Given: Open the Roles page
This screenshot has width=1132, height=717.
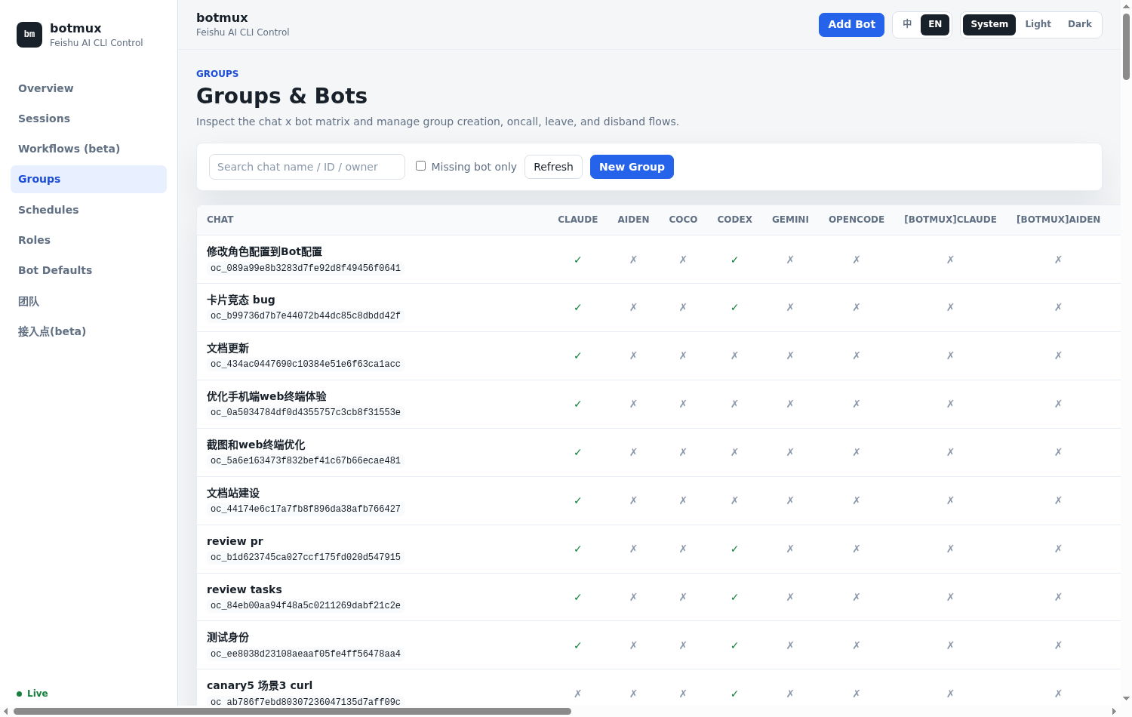Looking at the screenshot, I should [x=89, y=240].
